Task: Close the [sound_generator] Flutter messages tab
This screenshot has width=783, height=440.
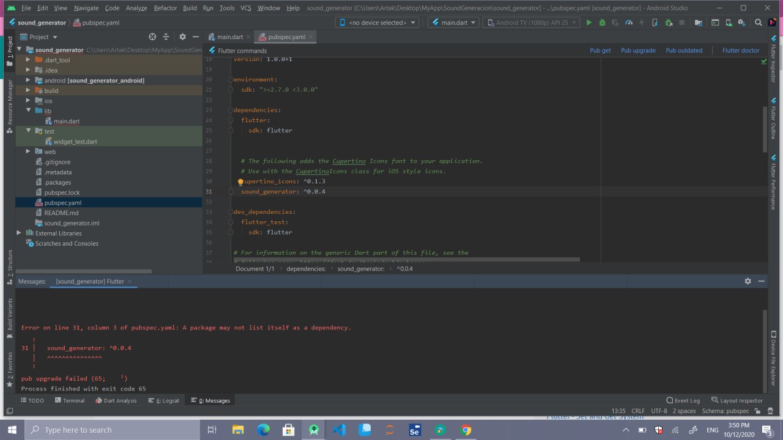Action: tap(130, 281)
